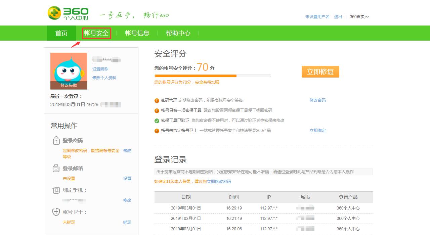This screenshot has width=430, height=235.
Task: Click 立即绑定 for 帐号卫士
Action: [x=317, y=131]
